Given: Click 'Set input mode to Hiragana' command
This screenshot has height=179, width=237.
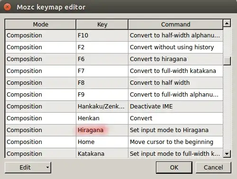Looking at the screenshot, I should [x=175, y=130].
